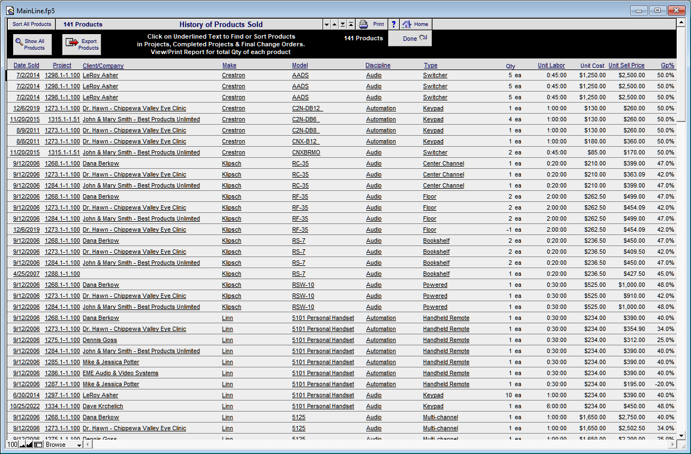Sort by the Qty column header

coord(511,66)
